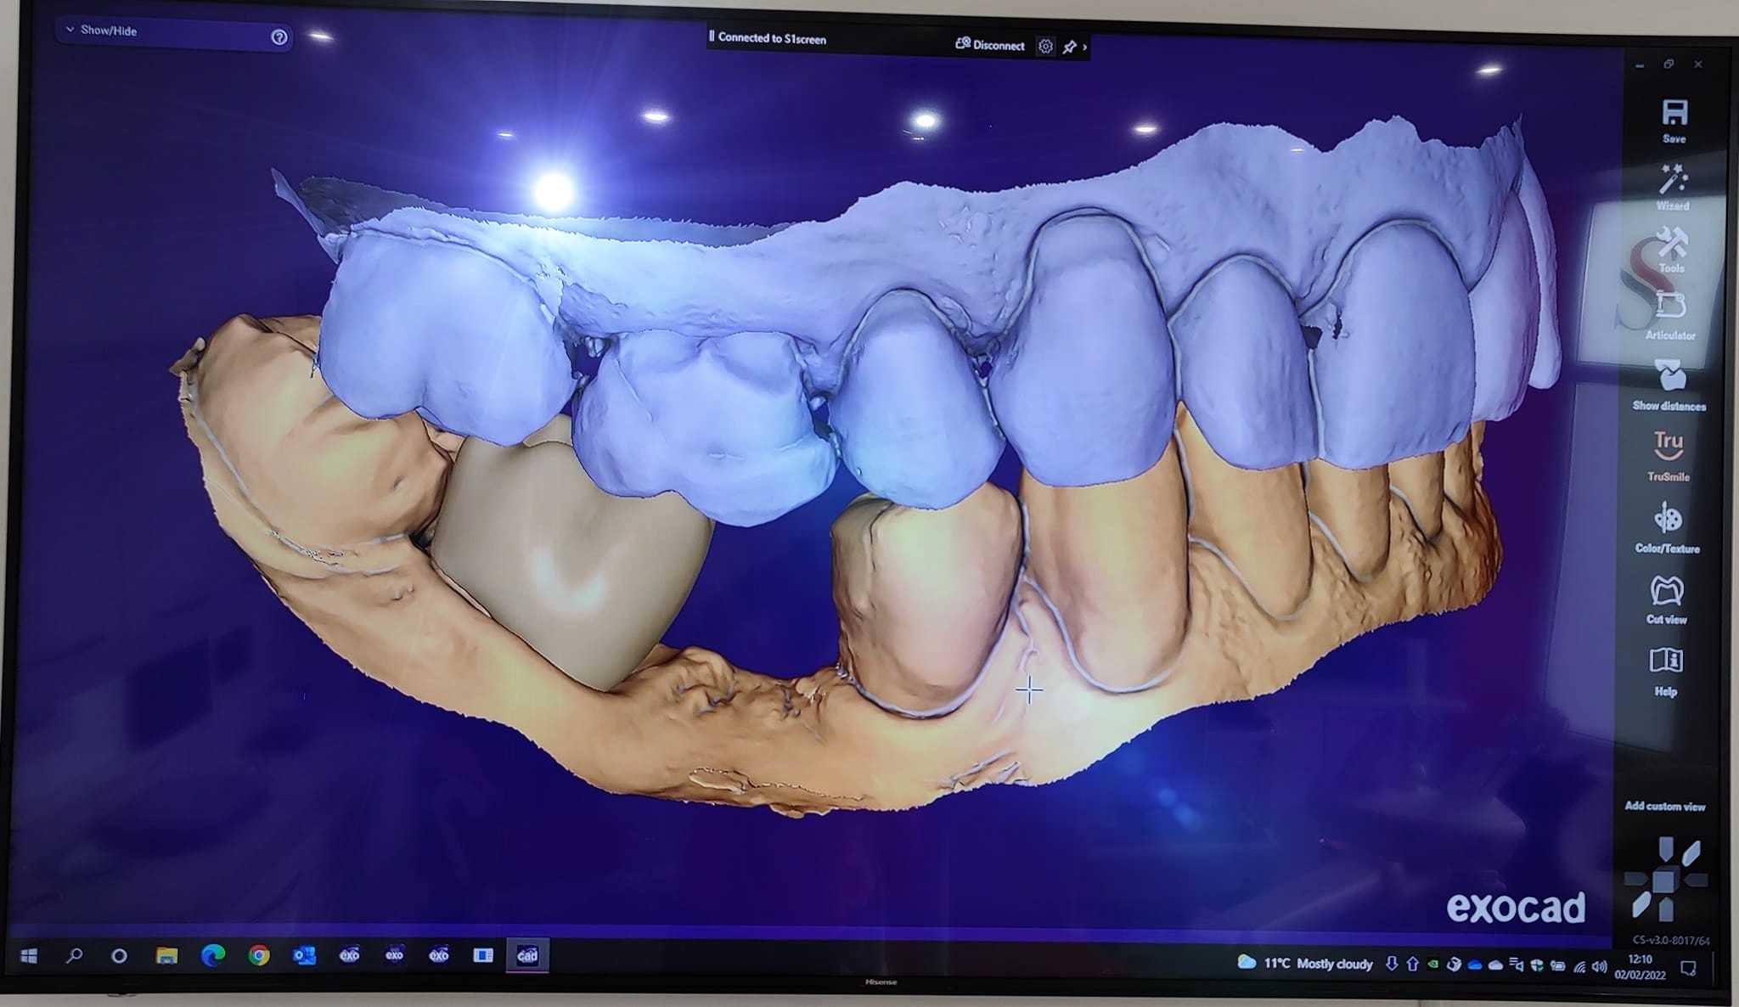Switch to the third exo taskbar app
The height and width of the screenshot is (1007, 1739).
(438, 955)
